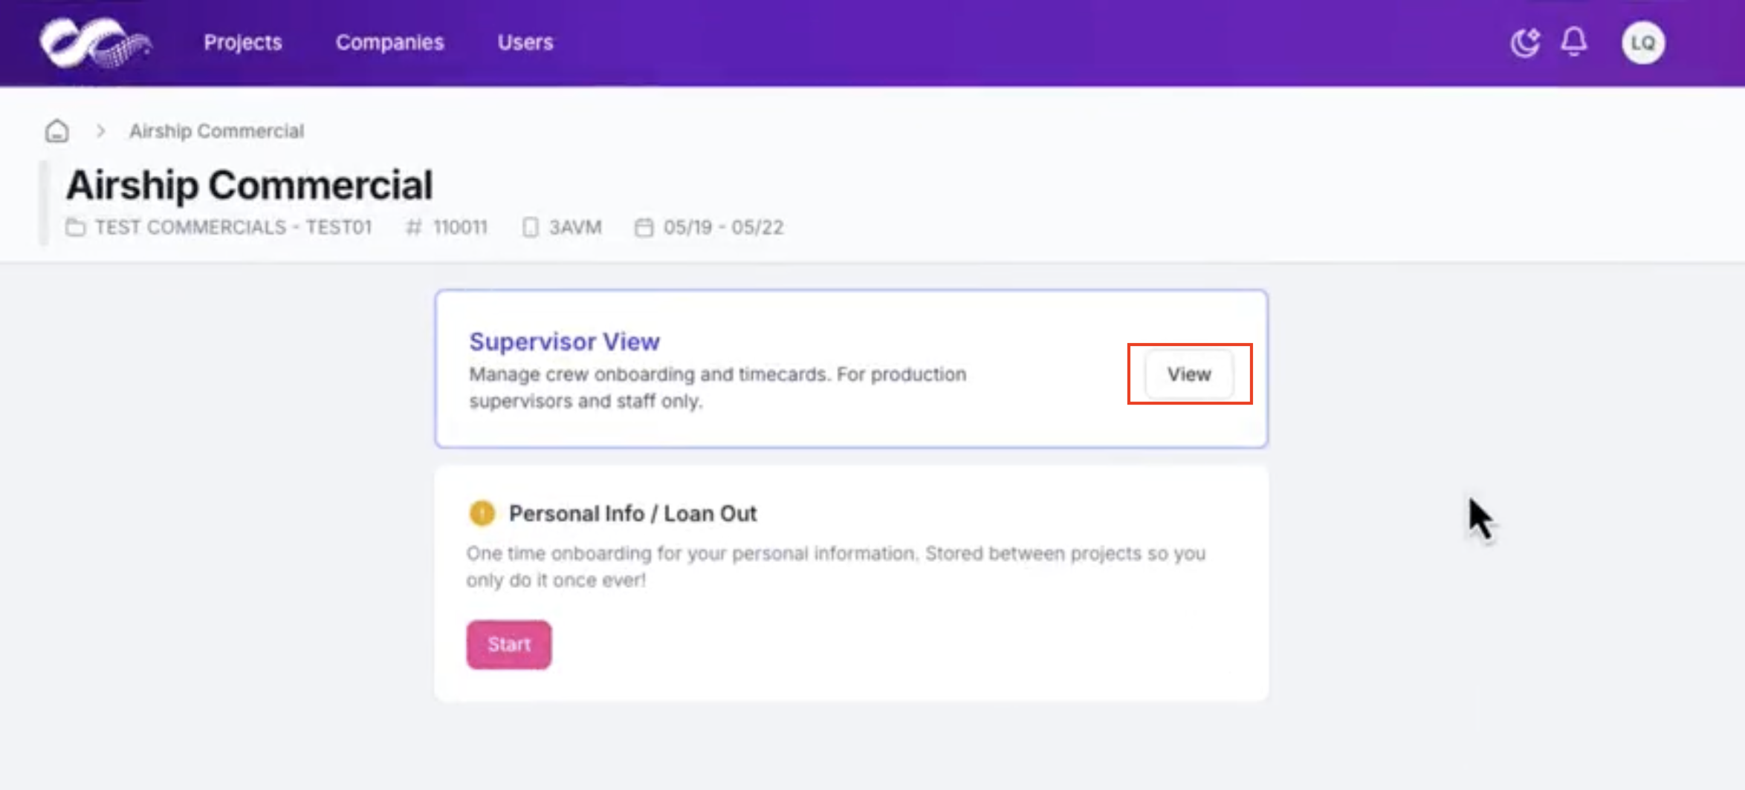1745x790 pixels.
Task: Click the Supervisor View heading
Action: tap(564, 342)
